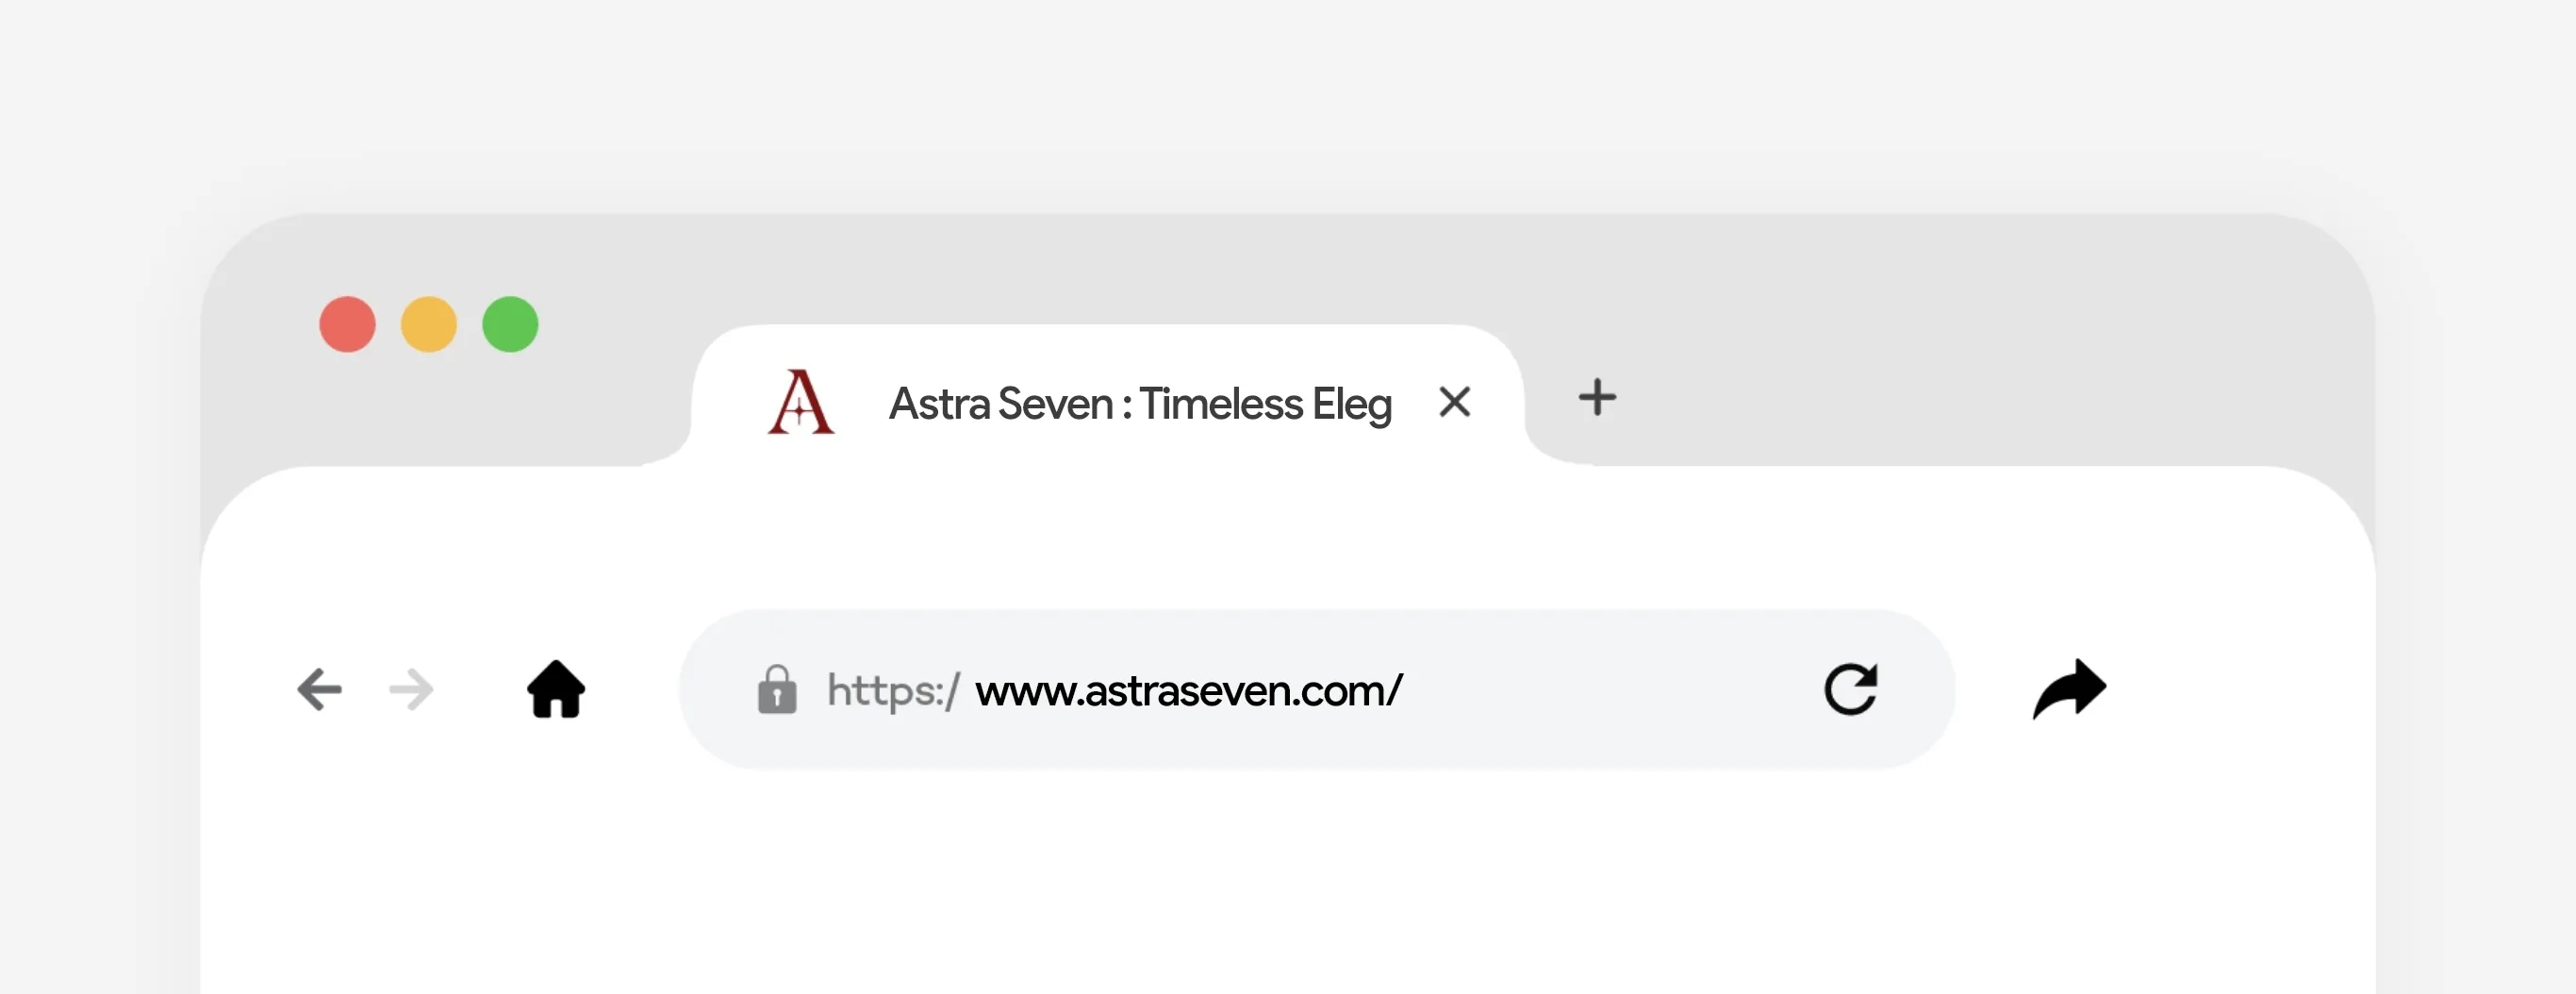
Task: Close the Astra Seven tab
Action: pyautogui.click(x=1454, y=402)
